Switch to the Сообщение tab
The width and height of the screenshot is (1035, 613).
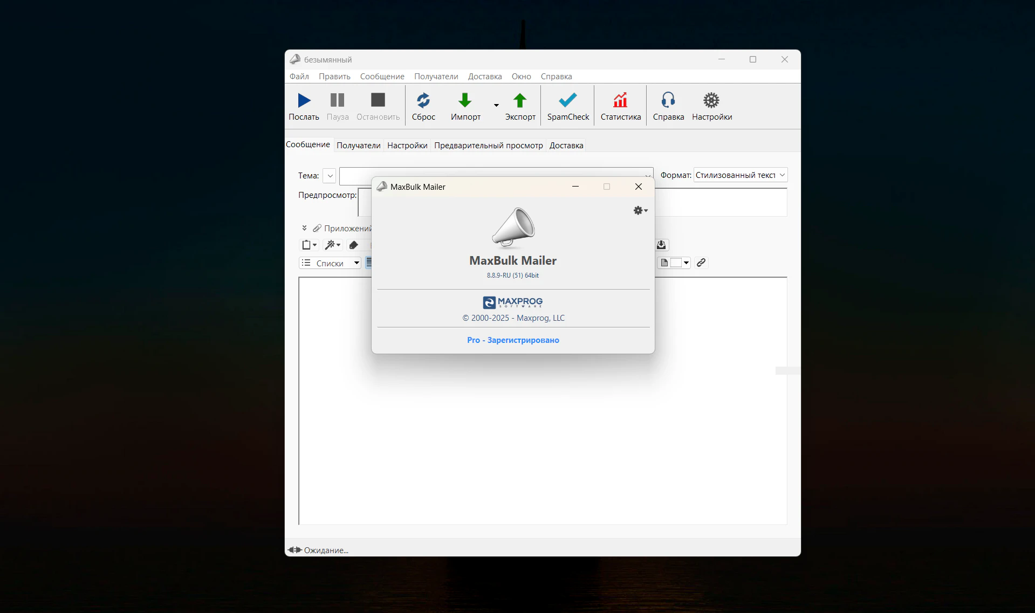pos(308,144)
